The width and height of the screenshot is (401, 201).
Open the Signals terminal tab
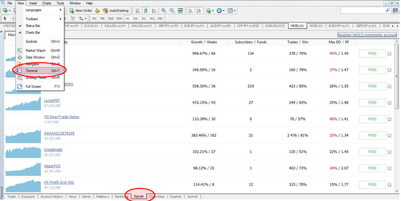139,197
